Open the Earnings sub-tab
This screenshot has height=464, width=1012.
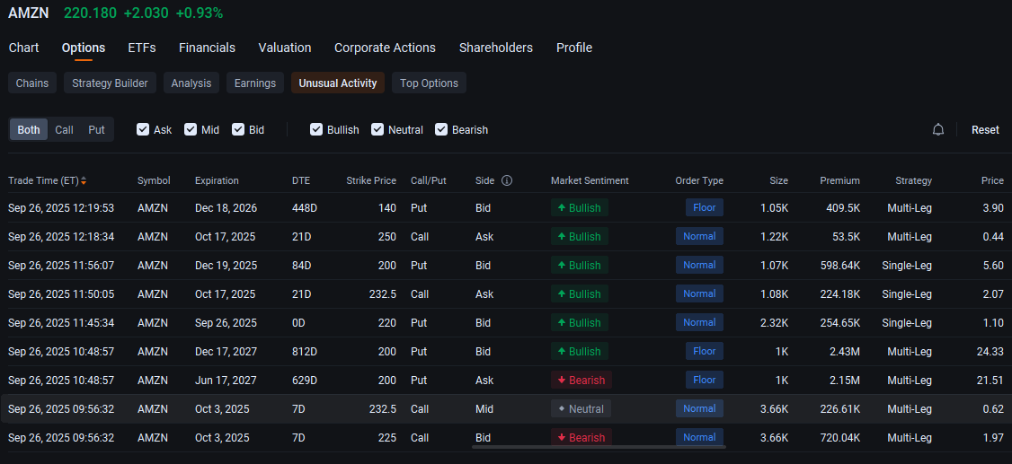tap(255, 83)
